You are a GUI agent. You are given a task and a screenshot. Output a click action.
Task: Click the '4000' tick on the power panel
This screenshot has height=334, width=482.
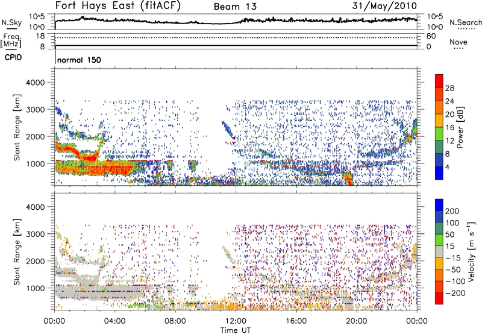36,83
